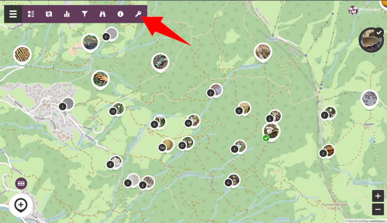
Task: Zoom out with the minus button
Action: click(378, 209)
